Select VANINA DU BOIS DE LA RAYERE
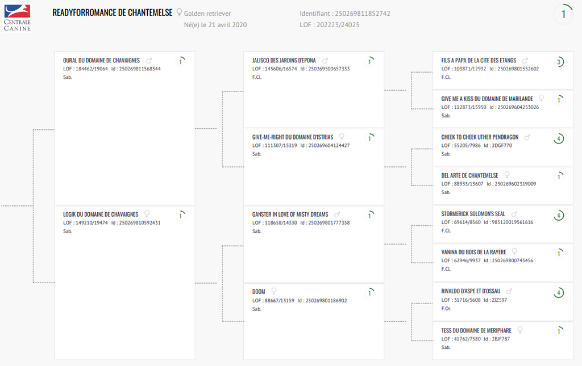 (x=473, y=253)
